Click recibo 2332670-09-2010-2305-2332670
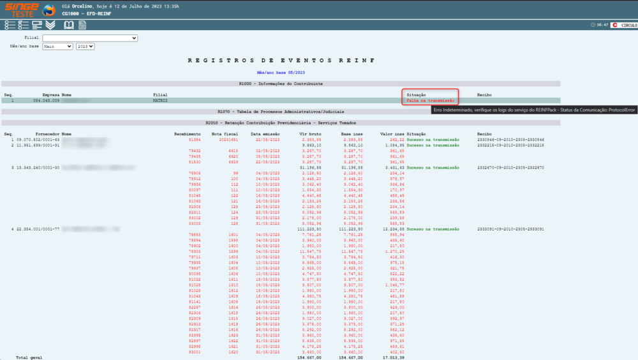Screen dimensions: 638x360 click(x=510, y=167)
